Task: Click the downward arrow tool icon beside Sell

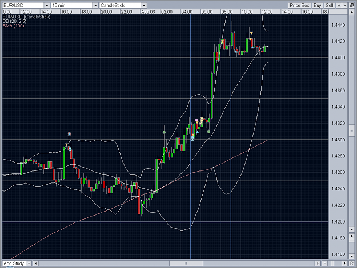Action: click(x=339, y=5)
